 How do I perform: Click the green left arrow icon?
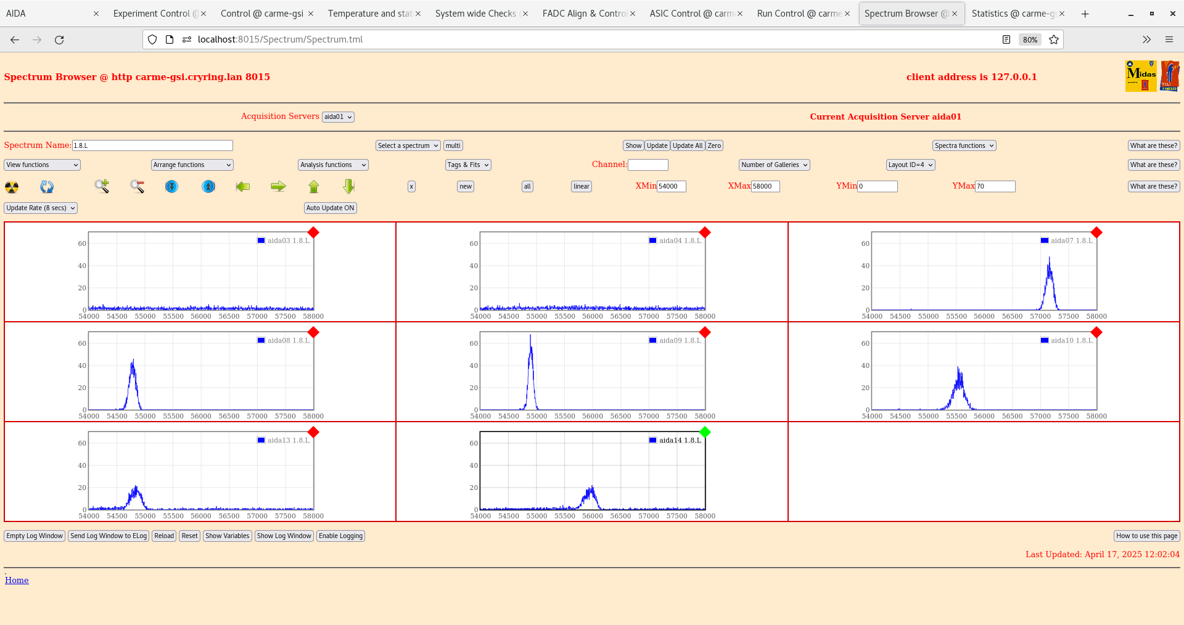pos(243,186)
